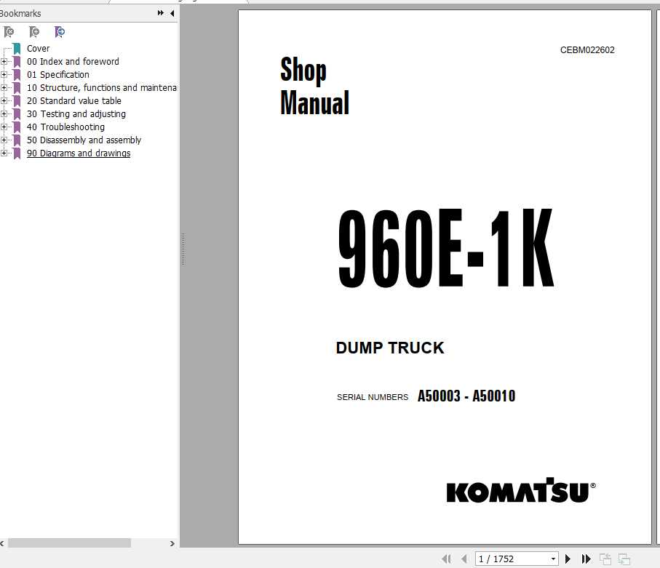The width and height of the screenshot is (660, 568).
Task: Click the add new bookmark icon
Action: point(34,32)
